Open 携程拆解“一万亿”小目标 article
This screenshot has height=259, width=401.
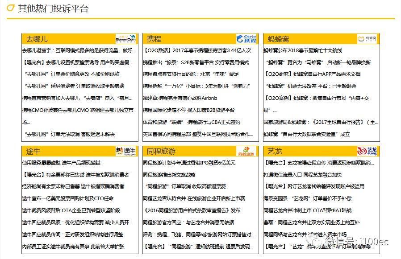196,86
